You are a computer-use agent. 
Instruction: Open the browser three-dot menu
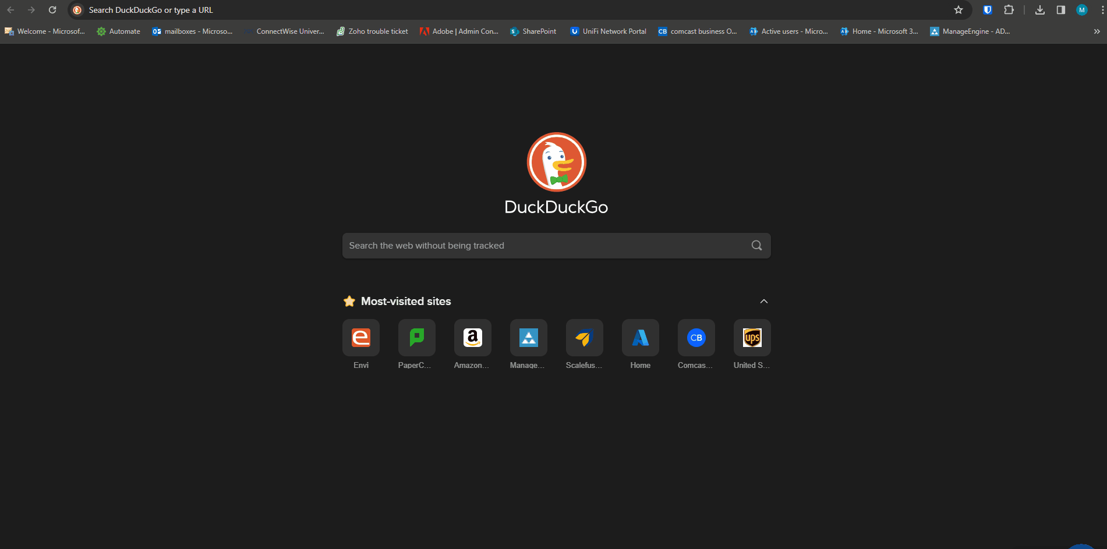1102,10
